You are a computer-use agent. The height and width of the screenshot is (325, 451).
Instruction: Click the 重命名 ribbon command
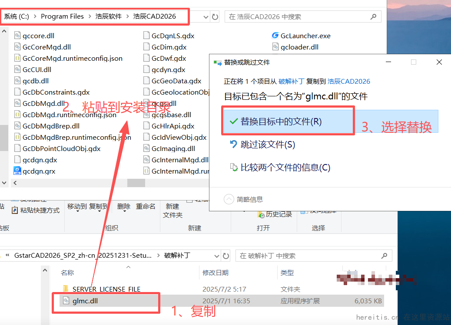pos(146,206)
